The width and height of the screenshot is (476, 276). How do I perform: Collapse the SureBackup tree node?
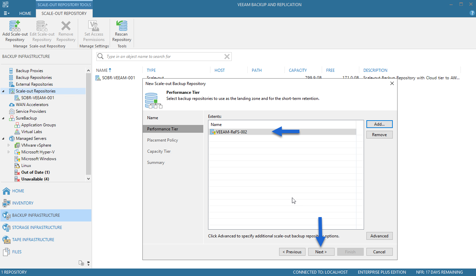click(x=3, y=118)
